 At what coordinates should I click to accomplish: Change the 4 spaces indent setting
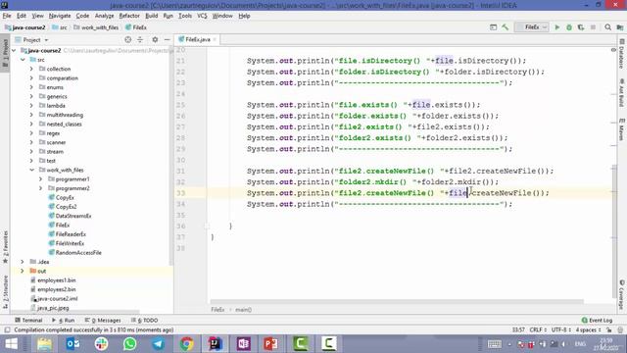(x=588, y=329)
